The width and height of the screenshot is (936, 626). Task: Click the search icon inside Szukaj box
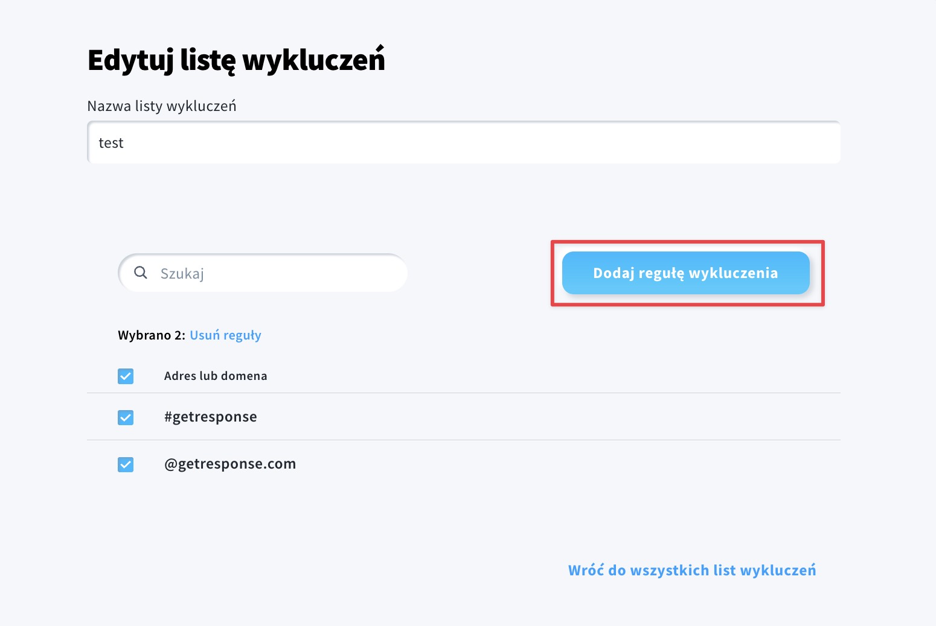pos(141,273)
